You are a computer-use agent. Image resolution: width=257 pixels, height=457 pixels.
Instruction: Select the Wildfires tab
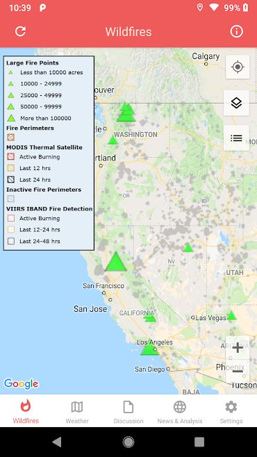pos(26,412)
